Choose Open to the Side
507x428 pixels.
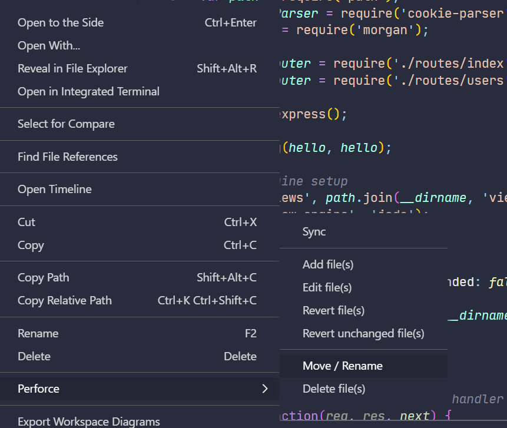[x=140, y=22]
